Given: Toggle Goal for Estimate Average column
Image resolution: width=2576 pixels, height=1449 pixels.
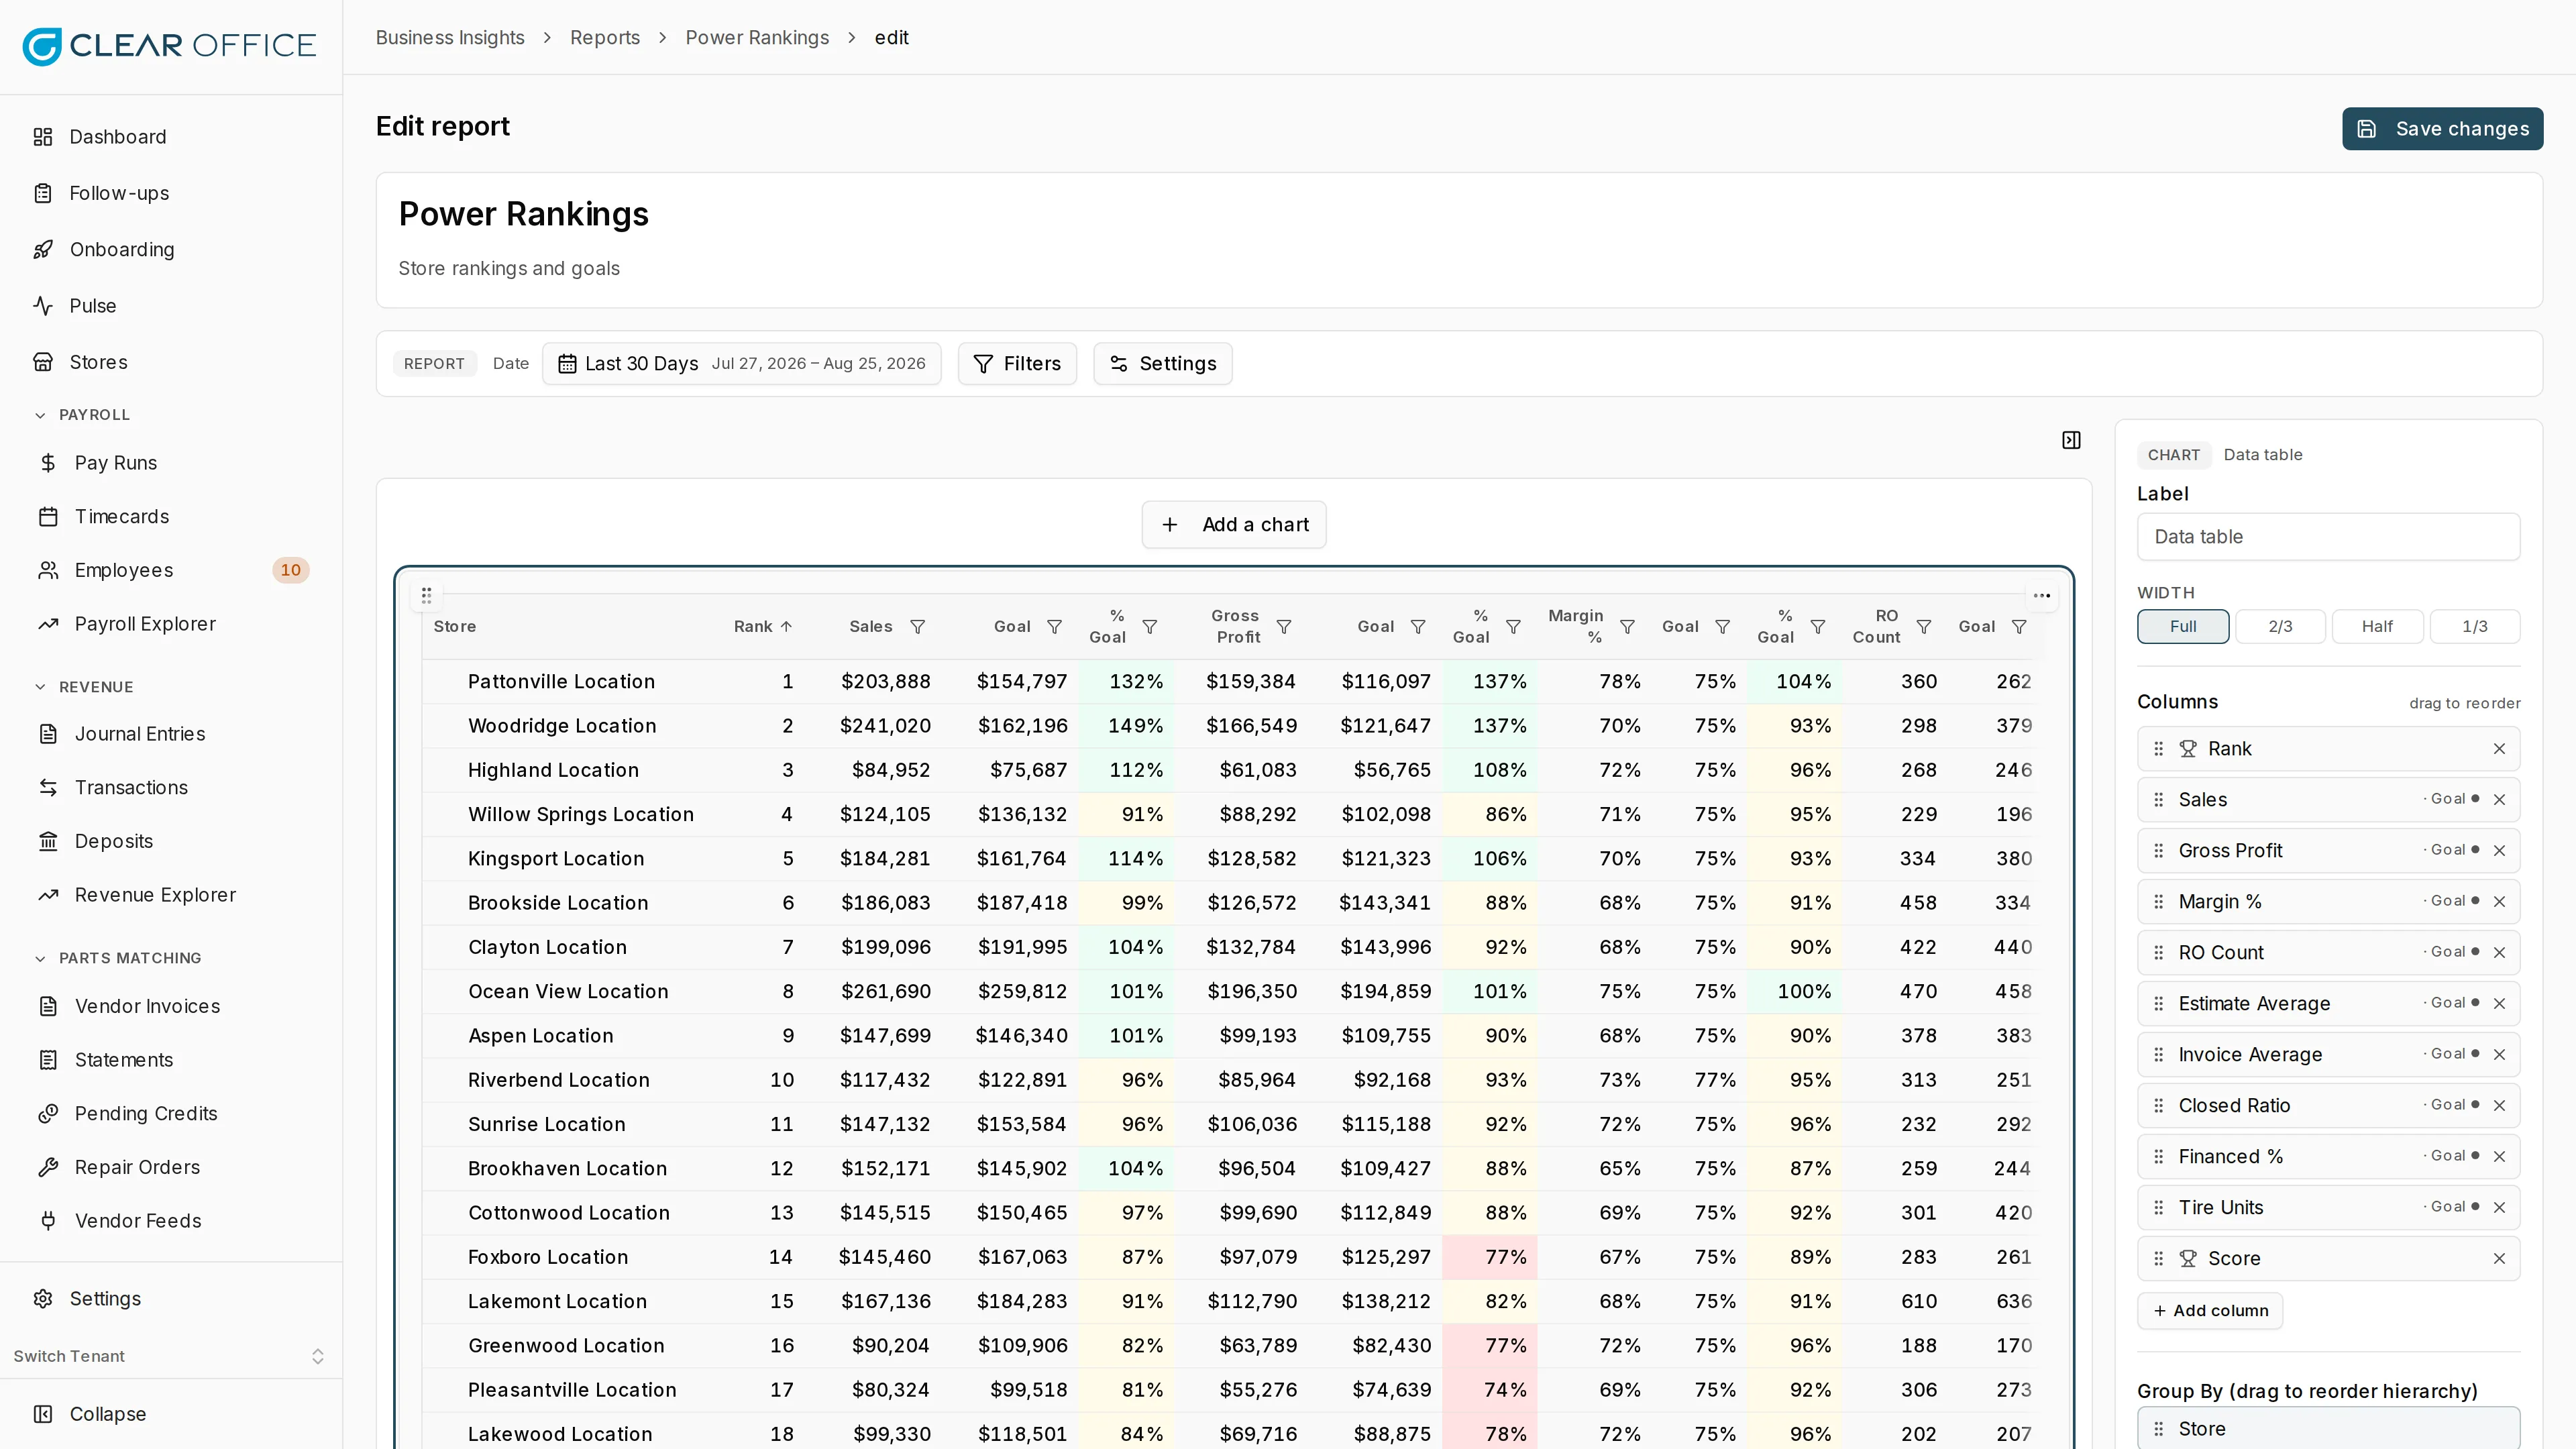Looking at the screenshot, I should coord(2452,1003).
